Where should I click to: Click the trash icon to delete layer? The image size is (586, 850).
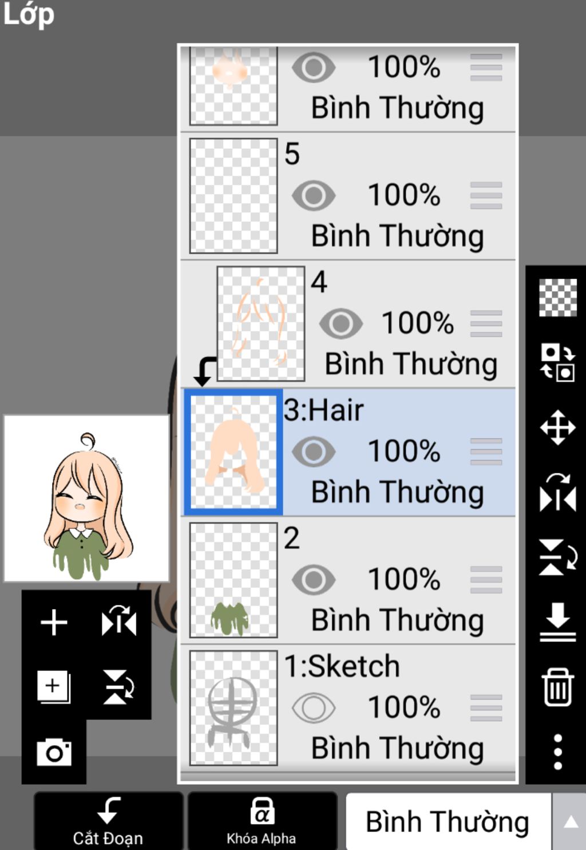[558, 687]
